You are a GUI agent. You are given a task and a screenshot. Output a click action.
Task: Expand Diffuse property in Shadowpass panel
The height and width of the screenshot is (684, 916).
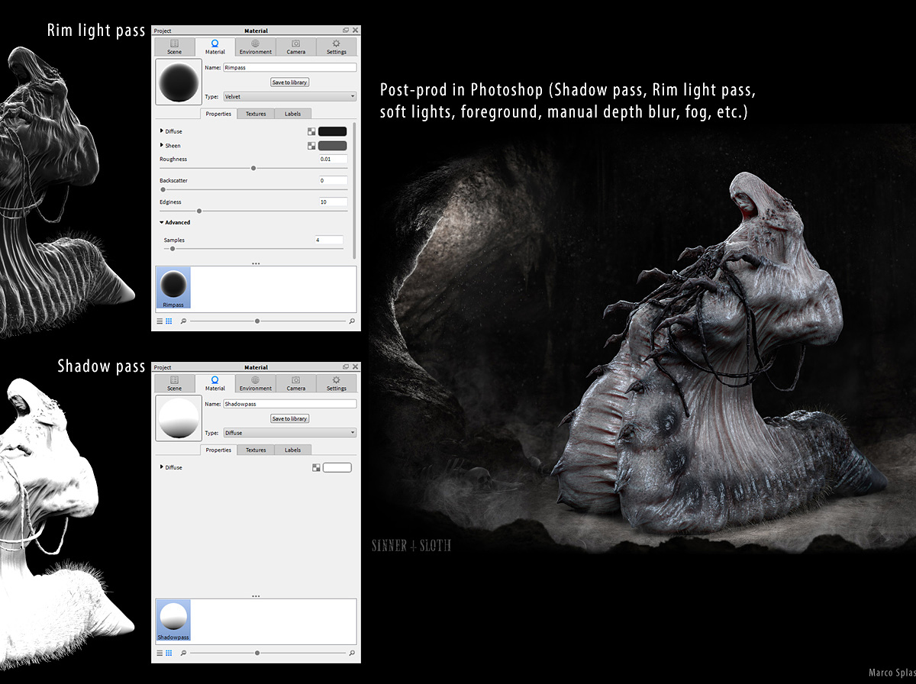tap(162, 467)
